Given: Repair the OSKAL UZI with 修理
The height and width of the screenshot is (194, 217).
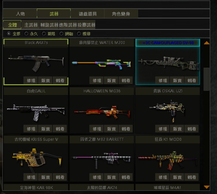Looking at the screenshot, I should [162, 129].
